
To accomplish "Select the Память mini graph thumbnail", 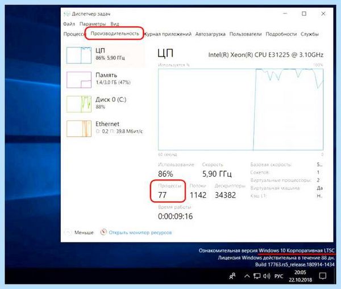I will (79, 80).
